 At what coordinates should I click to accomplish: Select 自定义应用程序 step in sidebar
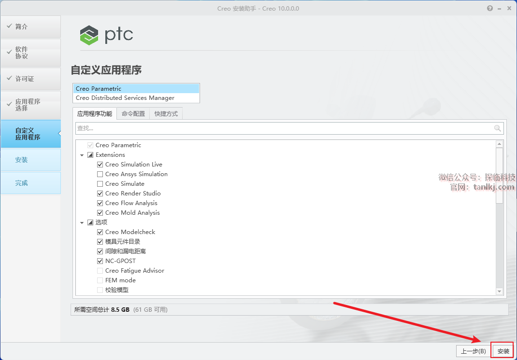coord(30,134)
